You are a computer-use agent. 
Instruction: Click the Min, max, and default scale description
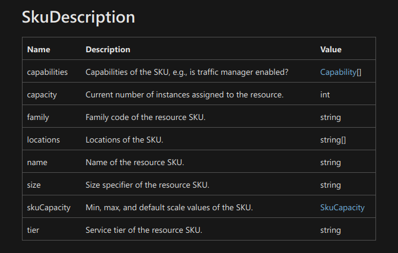click(x=169, y=207)
